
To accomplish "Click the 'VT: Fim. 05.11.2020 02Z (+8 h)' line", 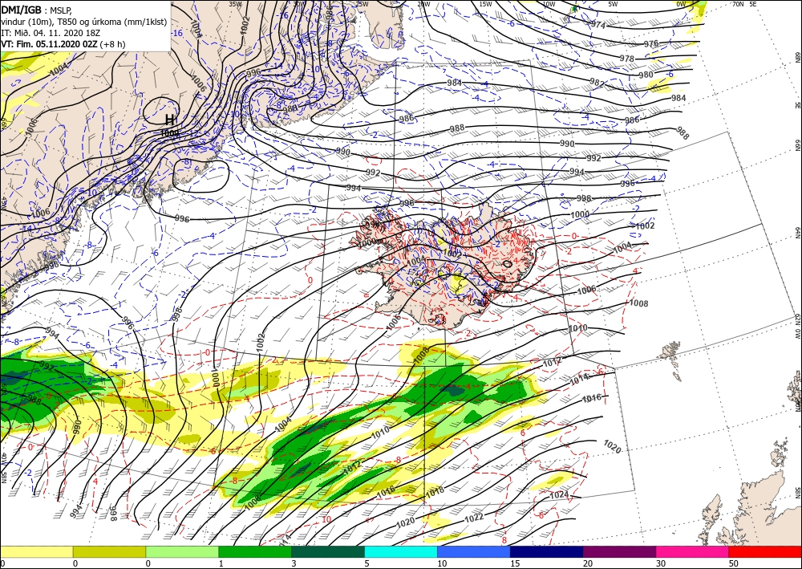I will pyautogui.click(x=63, y=44).
